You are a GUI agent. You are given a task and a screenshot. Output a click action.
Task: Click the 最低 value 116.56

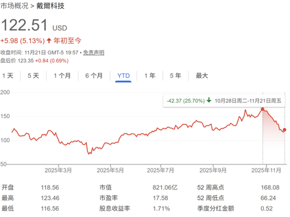tap(50, 209)
